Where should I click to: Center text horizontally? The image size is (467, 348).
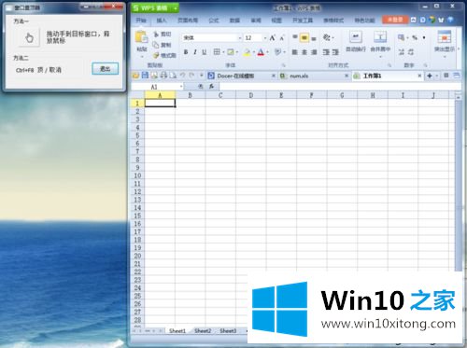(x=304, y=52)
